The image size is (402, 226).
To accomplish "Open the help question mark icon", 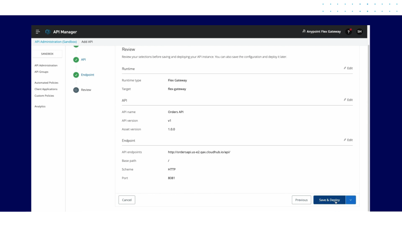I will click(348, 32).
